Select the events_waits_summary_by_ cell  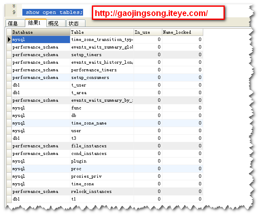102,100
